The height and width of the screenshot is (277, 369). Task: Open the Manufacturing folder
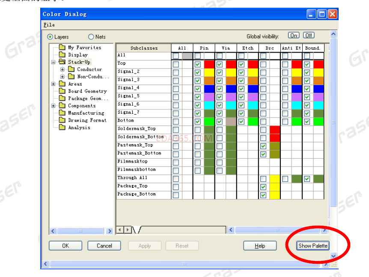tap(81, 113)
